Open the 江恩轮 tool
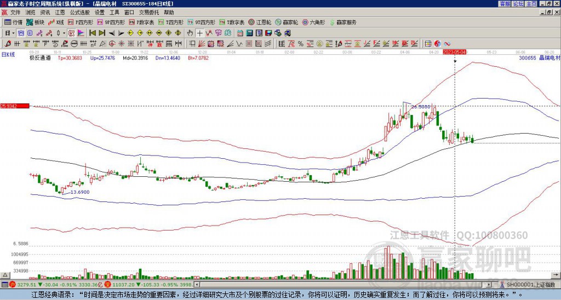This screenshot has width=561, height=300. (260, 22)
